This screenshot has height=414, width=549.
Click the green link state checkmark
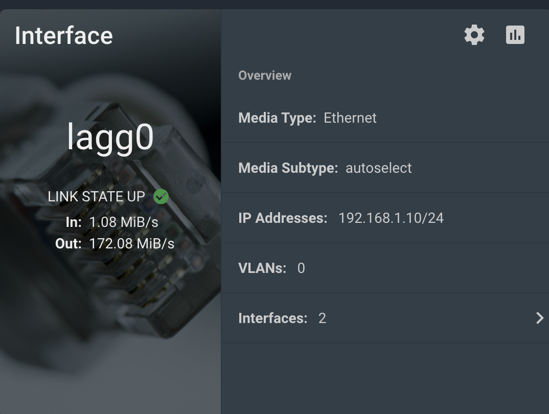[161, 196]
